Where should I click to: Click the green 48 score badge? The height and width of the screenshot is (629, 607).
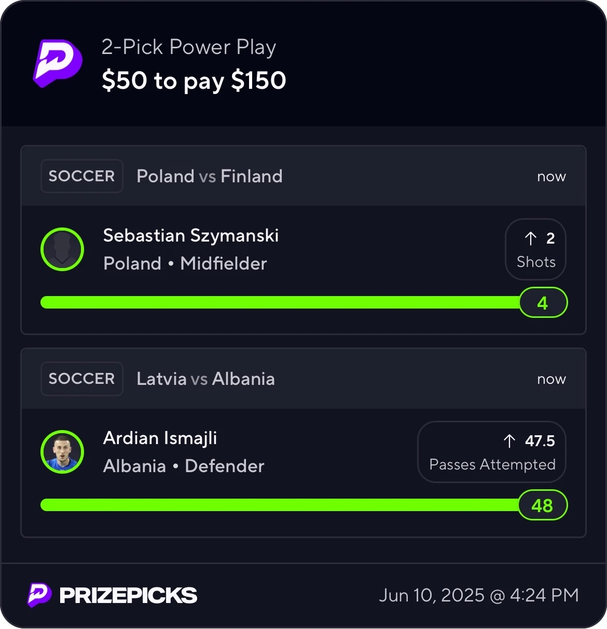pyautogui.click(x=543, y=505)
